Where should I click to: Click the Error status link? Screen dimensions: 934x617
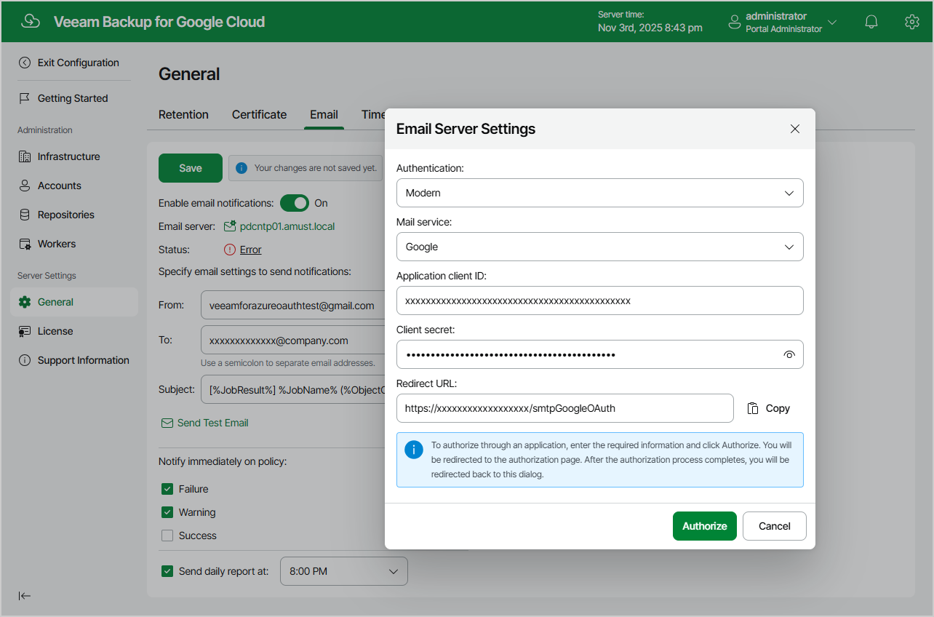[x=250, y=250]
